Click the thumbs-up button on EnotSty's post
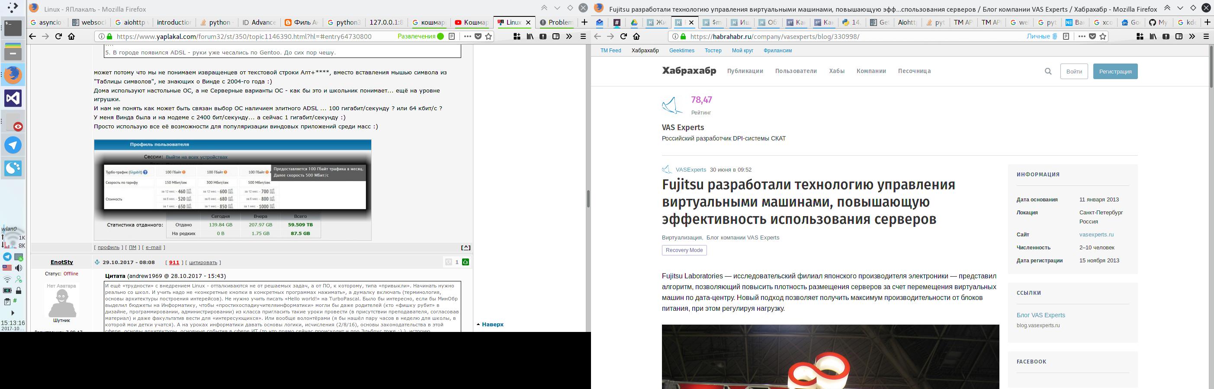The width and height of the screenshot is (1214, 389). click(465, 262)
